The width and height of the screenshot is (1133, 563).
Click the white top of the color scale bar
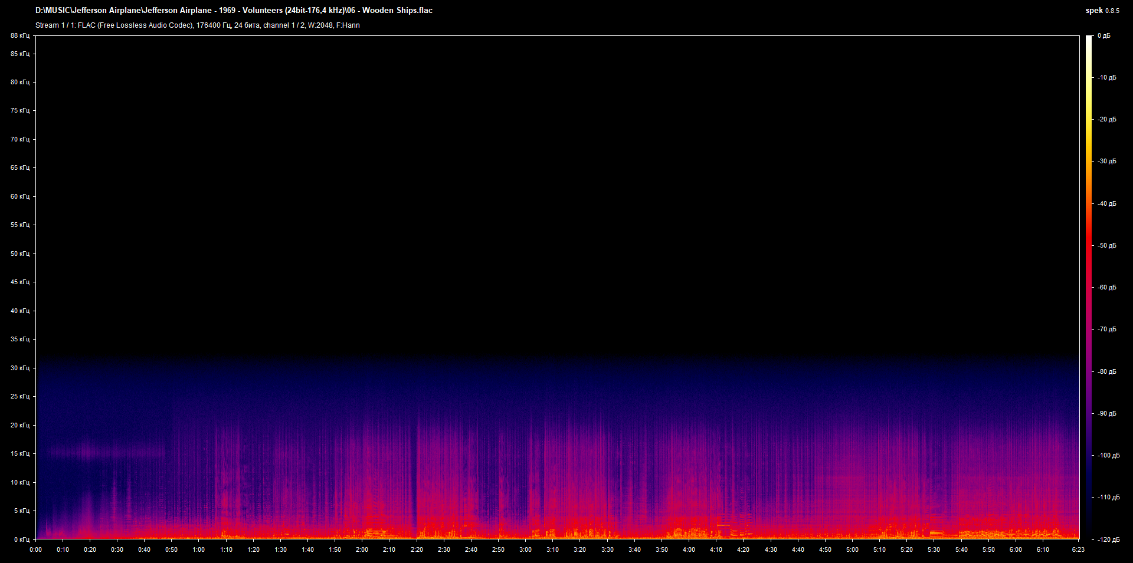point(1089,38)
